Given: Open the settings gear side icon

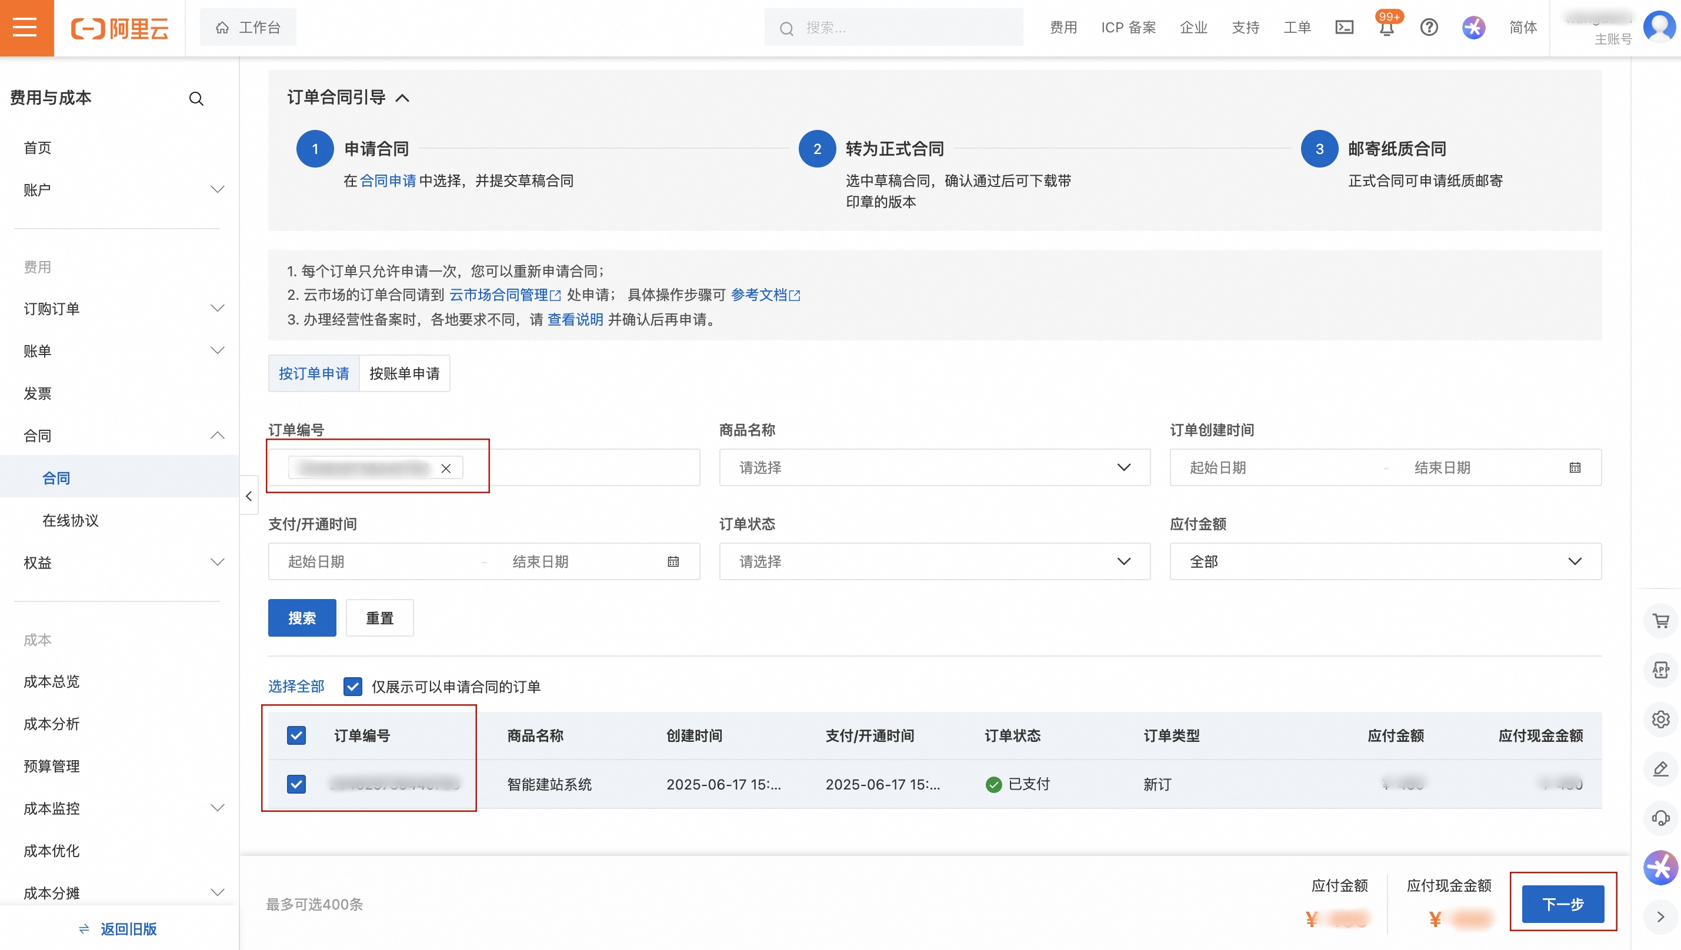Looking at the screenshot, I should [1660, 719].
